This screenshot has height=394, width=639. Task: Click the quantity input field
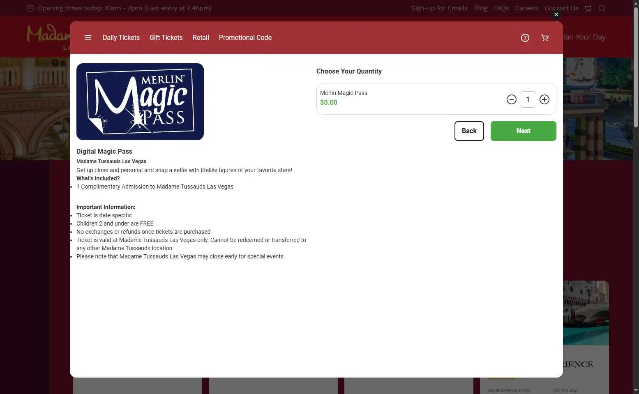pos(528,99)
